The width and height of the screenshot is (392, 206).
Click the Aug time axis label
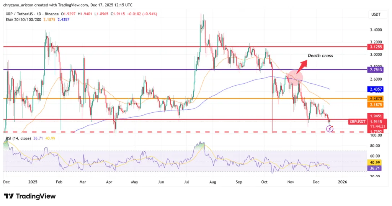(212, 182)
